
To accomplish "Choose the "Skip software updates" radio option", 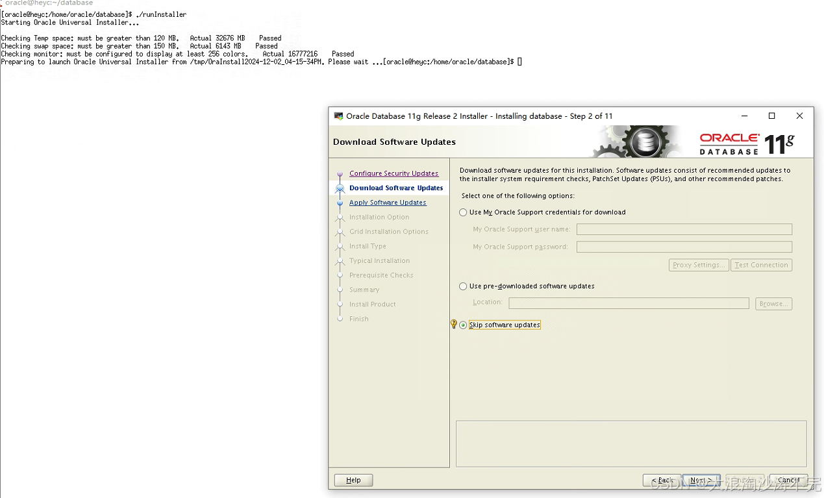I will 463,325.
